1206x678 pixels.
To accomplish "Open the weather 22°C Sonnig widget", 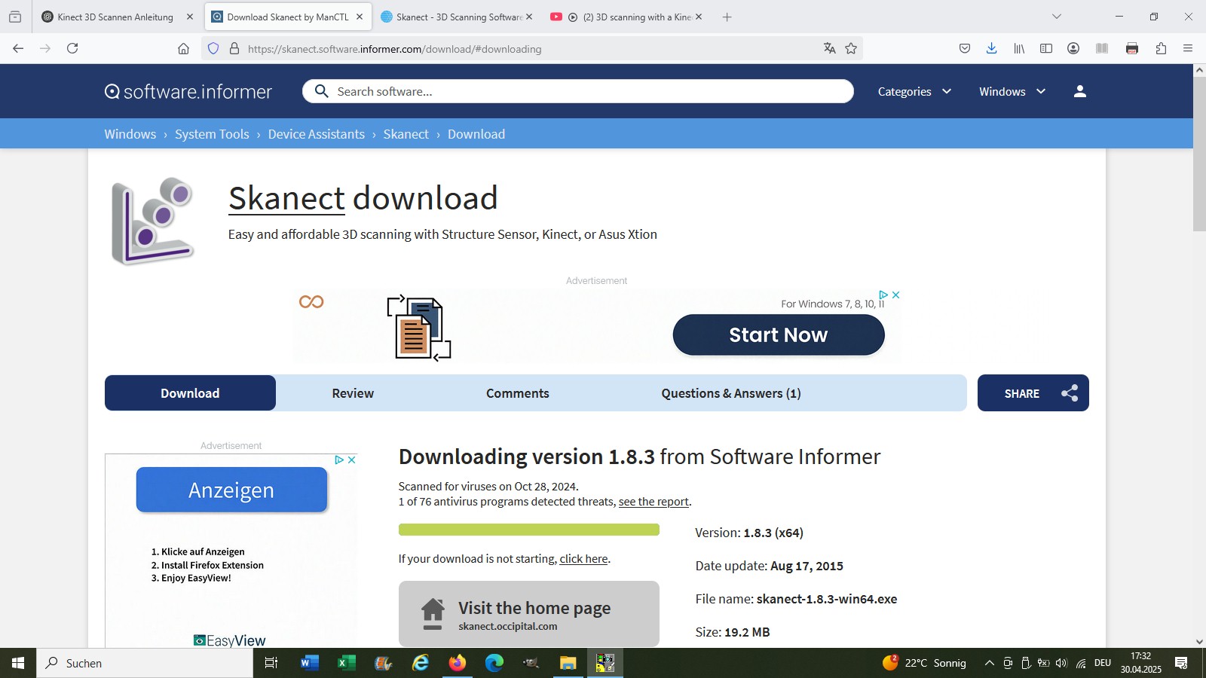I will 925,663.
